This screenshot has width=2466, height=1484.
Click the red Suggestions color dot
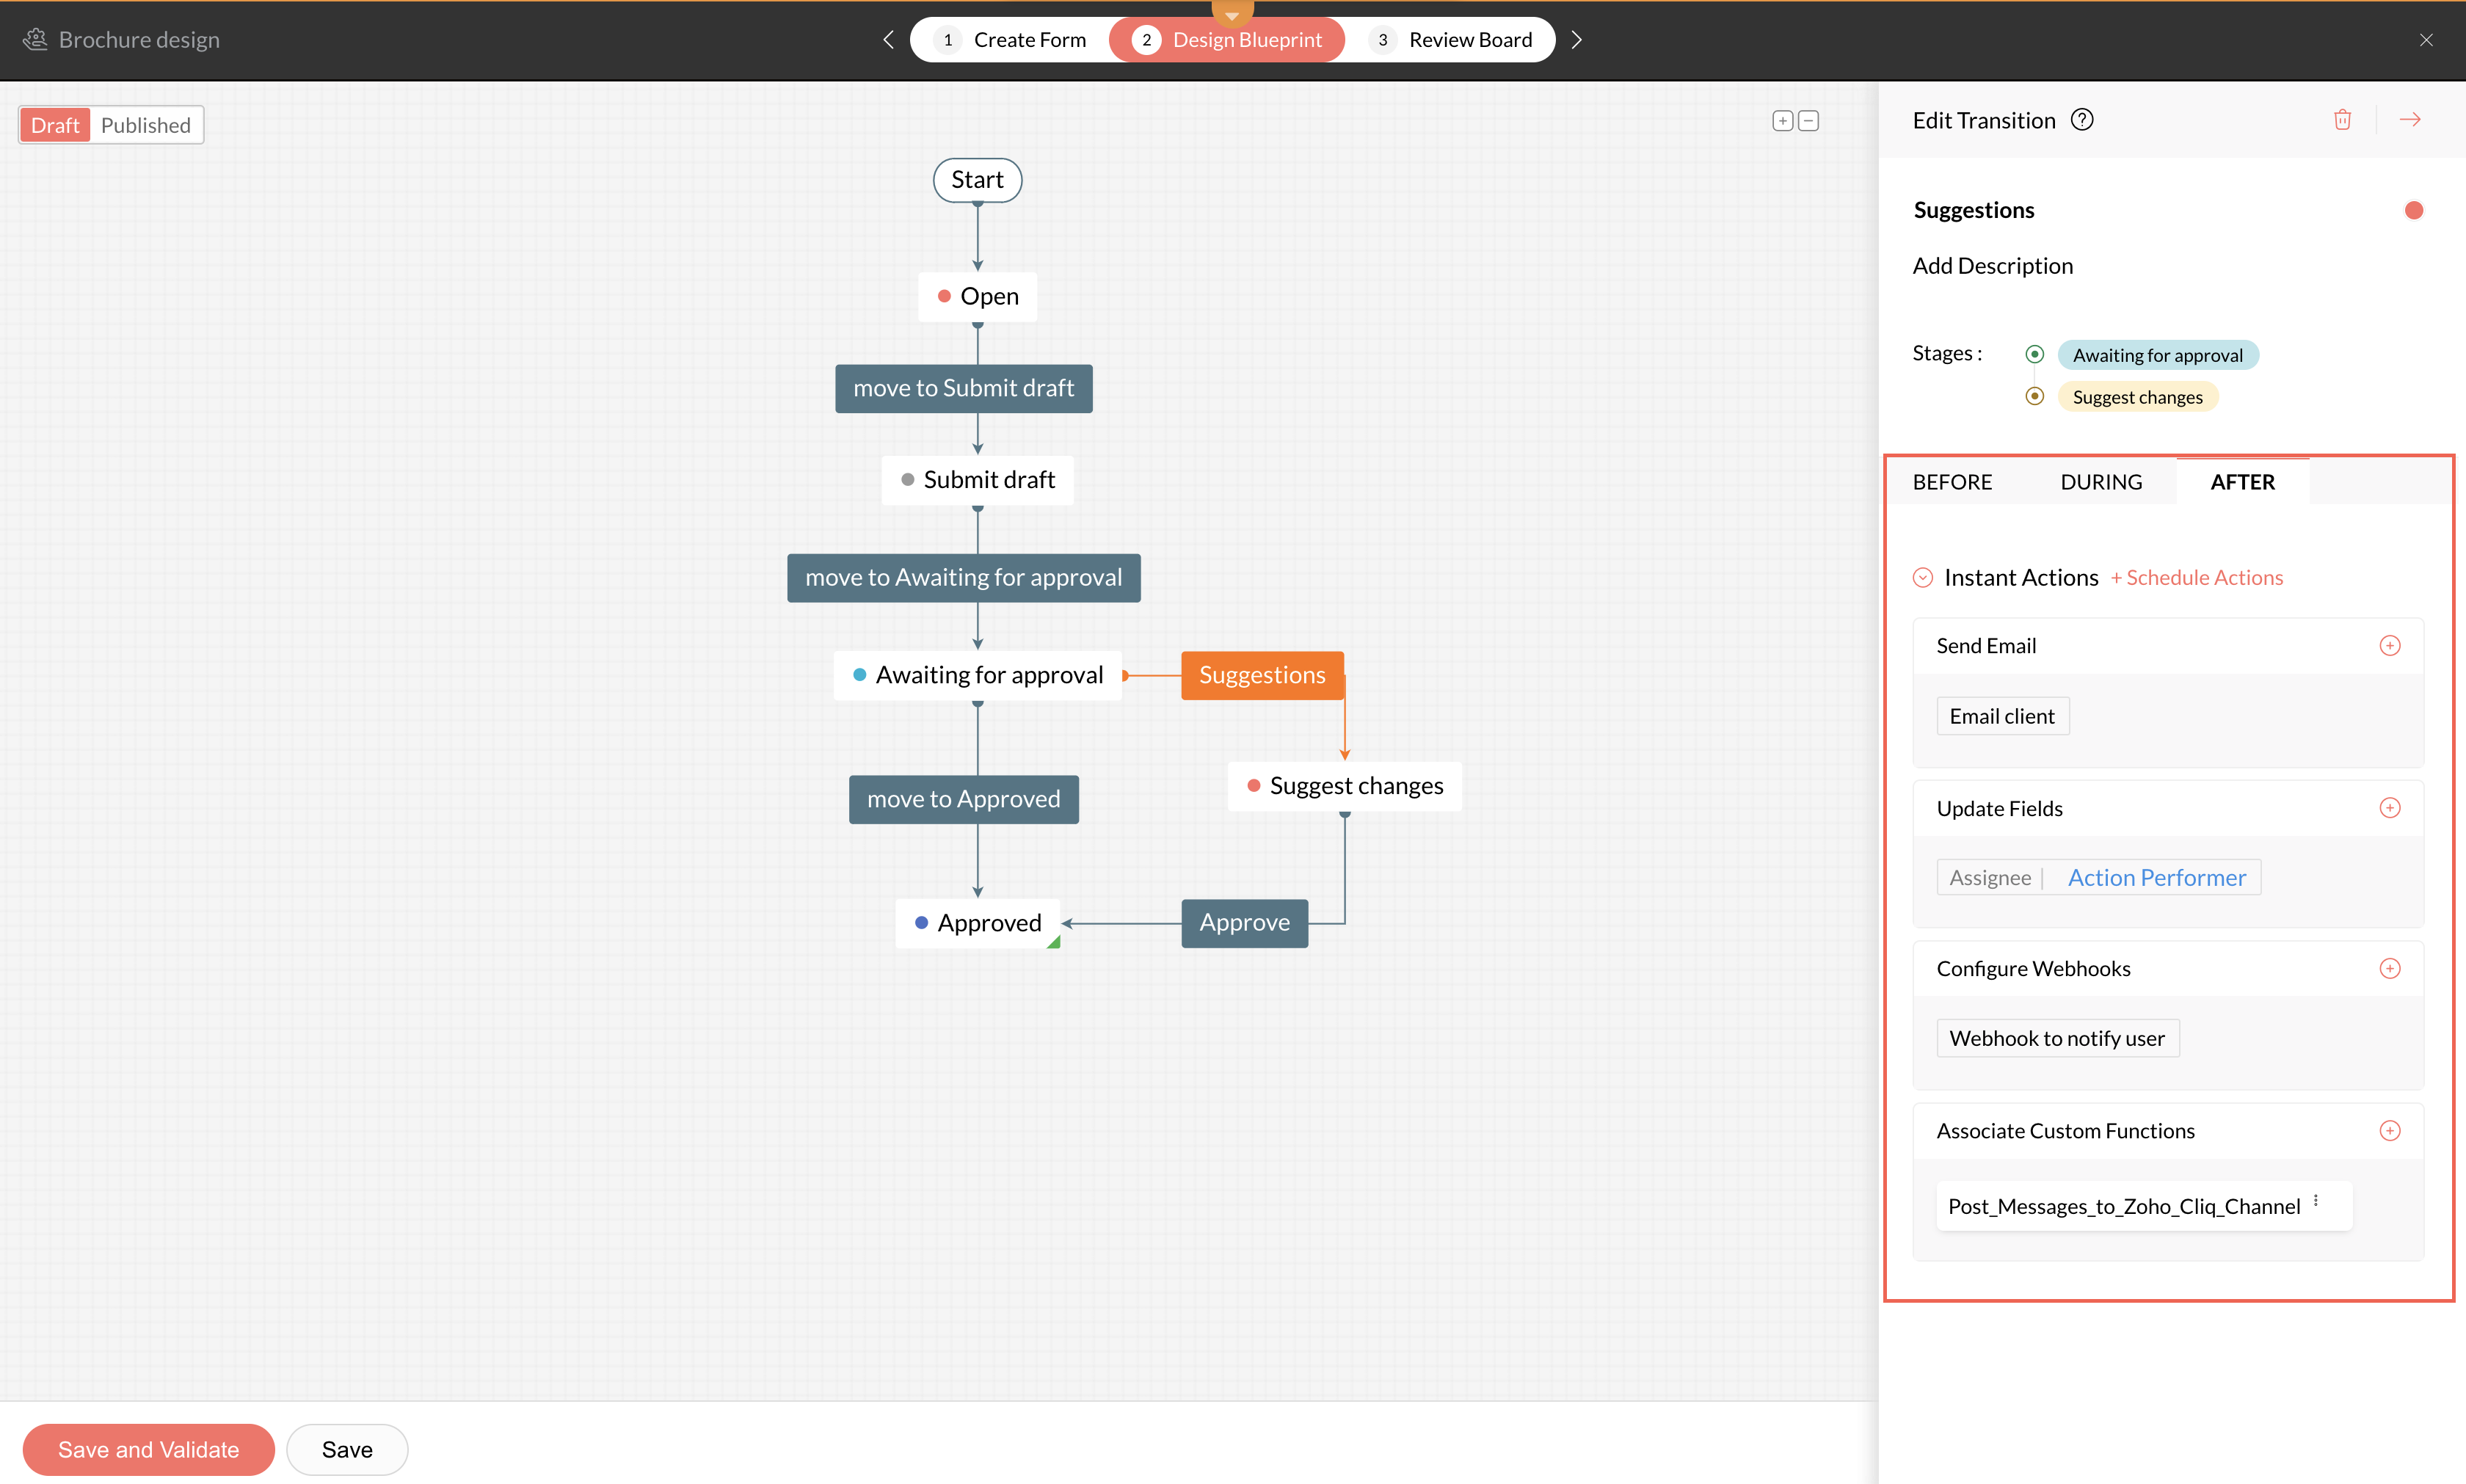coord(2413,210)
